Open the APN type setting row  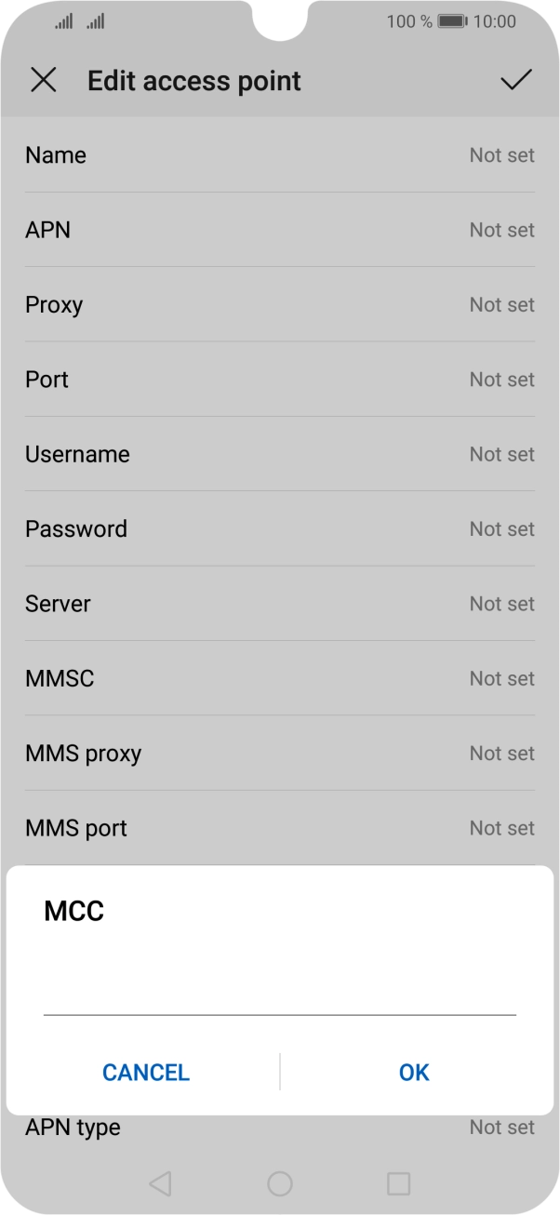[279, 1128]
